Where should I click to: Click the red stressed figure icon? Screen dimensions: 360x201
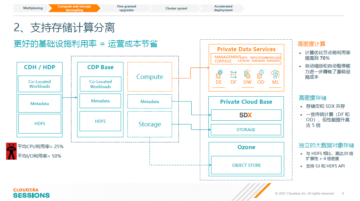click(x=11, y=151)
